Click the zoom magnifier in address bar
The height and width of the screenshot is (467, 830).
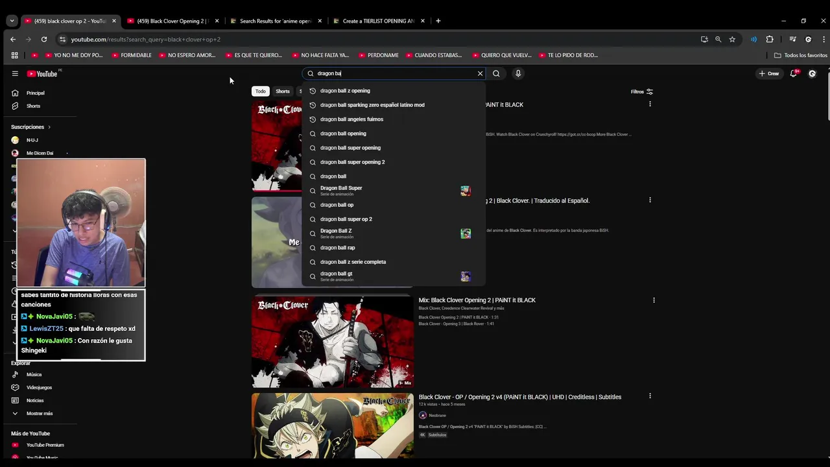click(718, 39)
